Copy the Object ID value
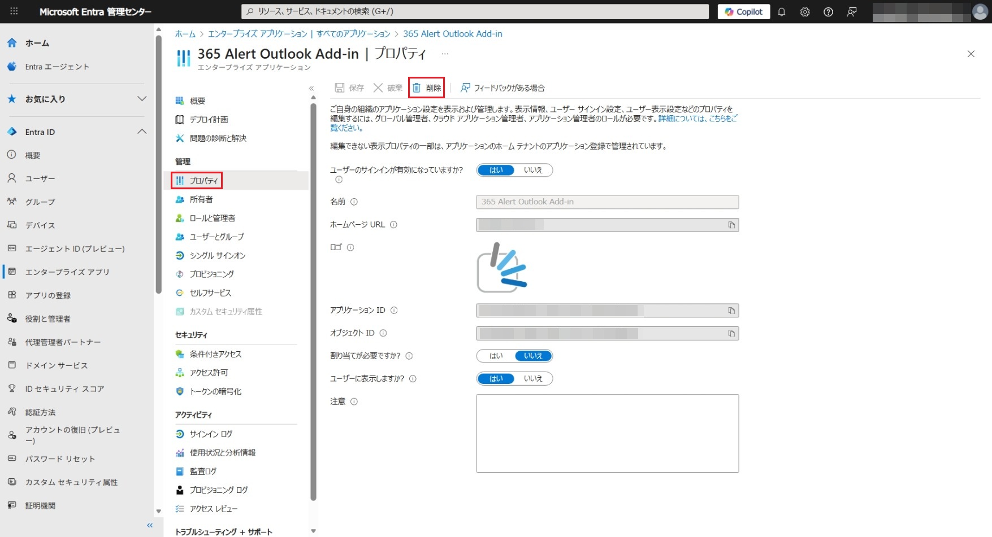Image resolution: width=992 pixels, height=537 pixels. click(x=731, y=334)
